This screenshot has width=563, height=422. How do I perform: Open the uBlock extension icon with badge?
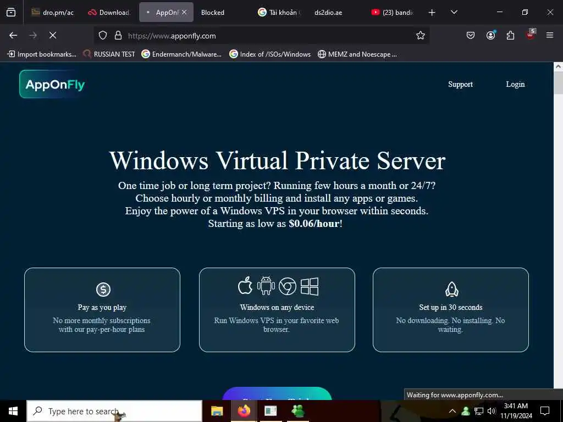[531, 35]
